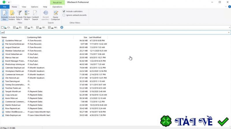Screen dimensions: 231x129
Task: Switch to the Home ribbon tab
Action: pyautogui.click(x=14, y=7)
